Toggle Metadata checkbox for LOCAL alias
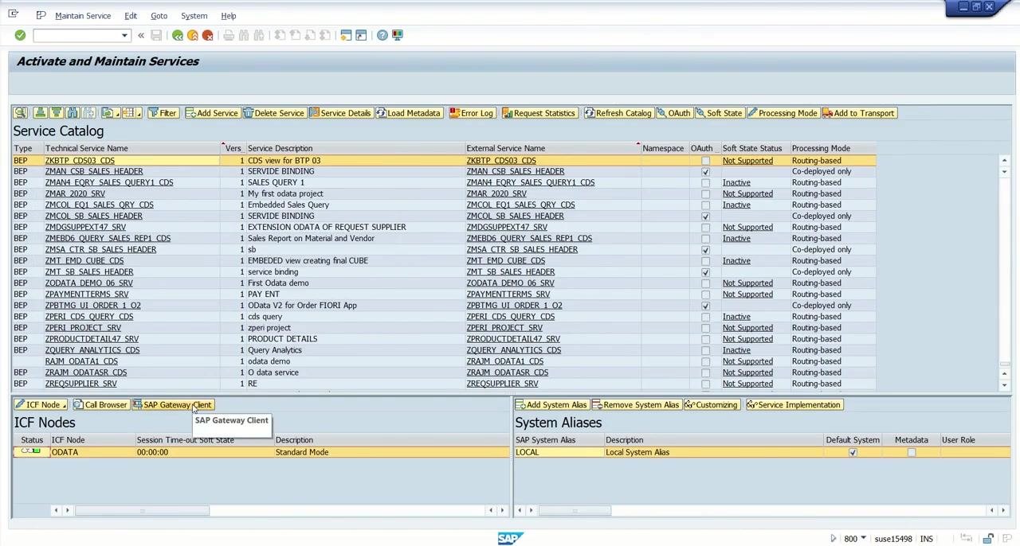The height and width of the screenshot is (546, 1020). click(911, 452)
